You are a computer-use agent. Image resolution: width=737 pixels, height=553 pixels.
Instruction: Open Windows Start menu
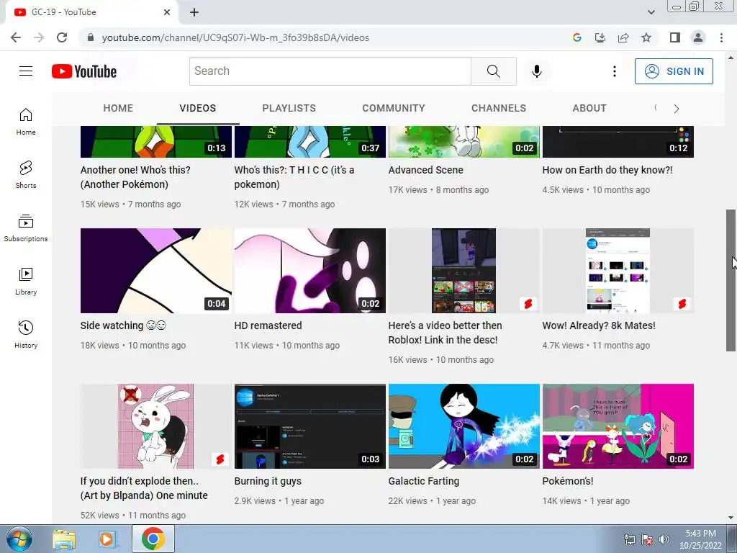(19, 539)
